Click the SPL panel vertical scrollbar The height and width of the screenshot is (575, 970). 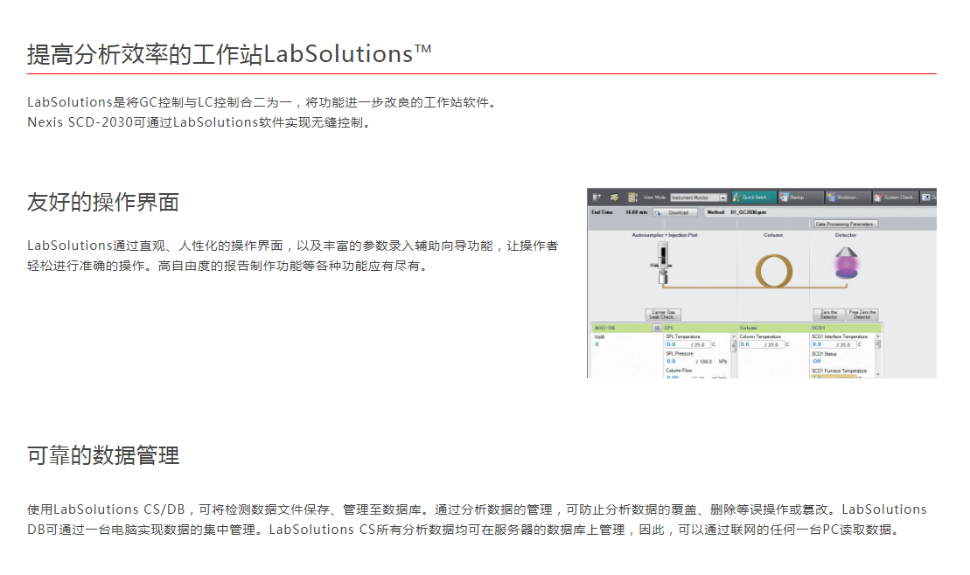tap(735, 355)
